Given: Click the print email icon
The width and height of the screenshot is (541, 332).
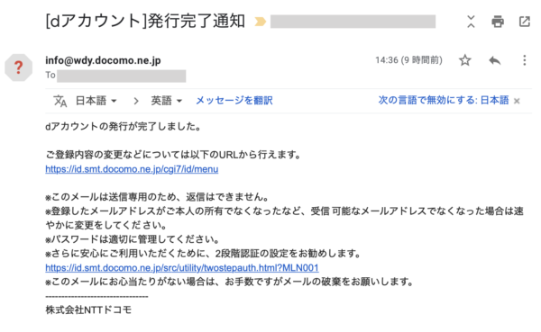Looking at the screenshot, I should [497, 22].
